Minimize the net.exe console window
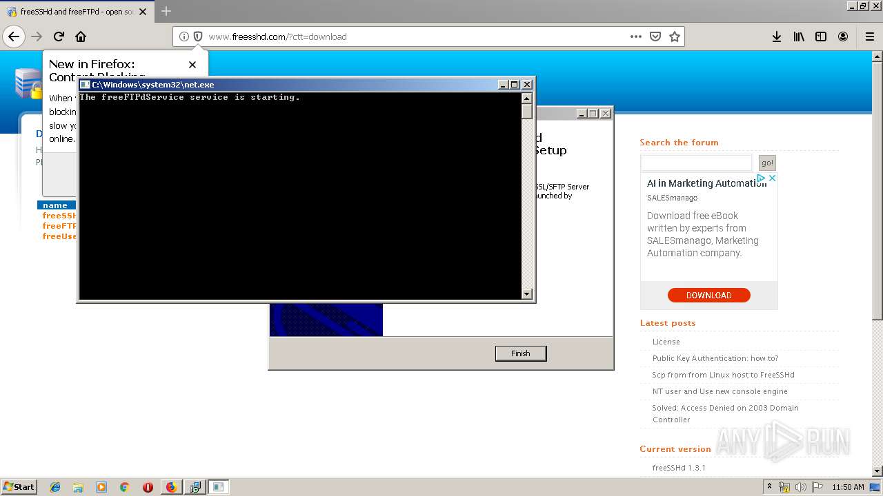This screenshot has height=496, width=883. [503, 84]
